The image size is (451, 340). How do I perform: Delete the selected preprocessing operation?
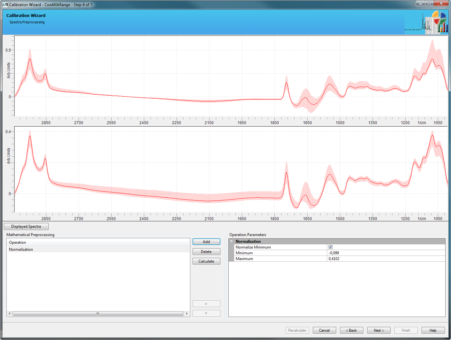coord(206,252)
